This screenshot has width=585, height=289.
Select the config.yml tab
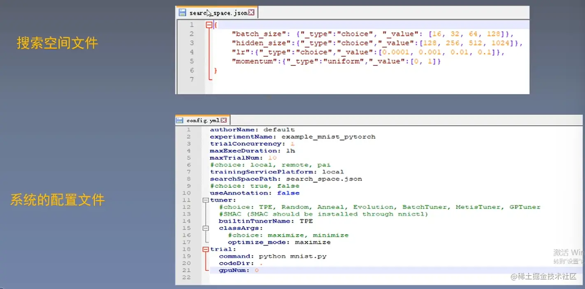pyautogui.click(x=202, y=120)
